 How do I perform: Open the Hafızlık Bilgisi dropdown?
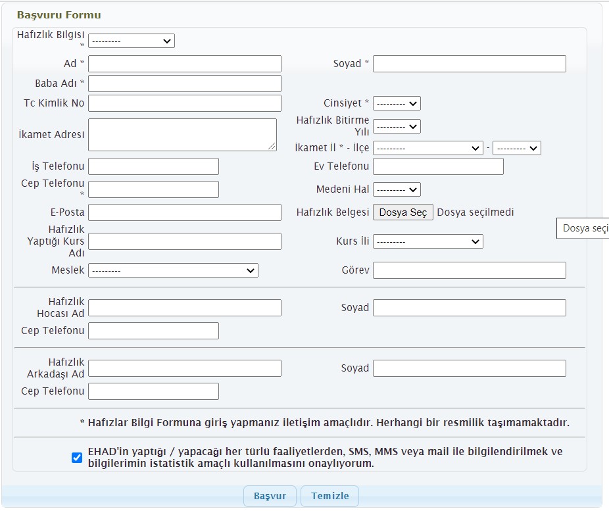point(132,41)
